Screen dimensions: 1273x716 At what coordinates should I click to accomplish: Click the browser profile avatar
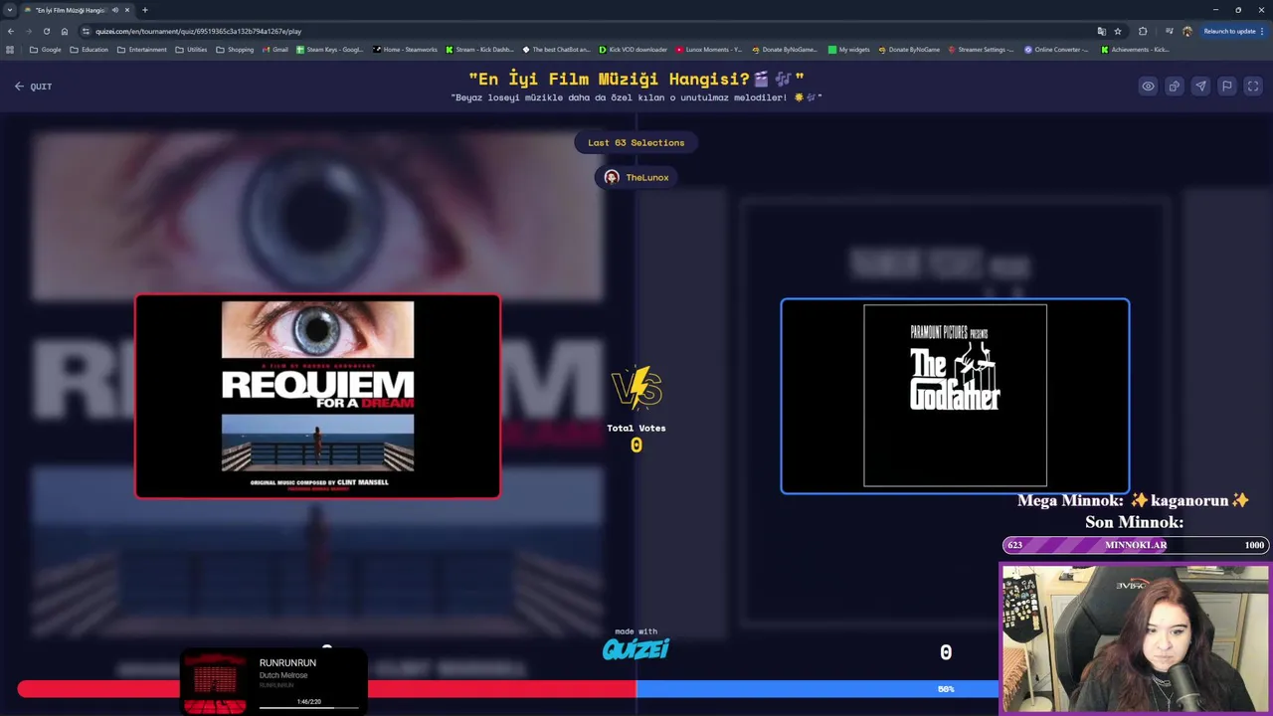tap(1187, 31)
